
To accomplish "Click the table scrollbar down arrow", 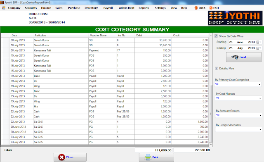I will (x=211, y=145).
